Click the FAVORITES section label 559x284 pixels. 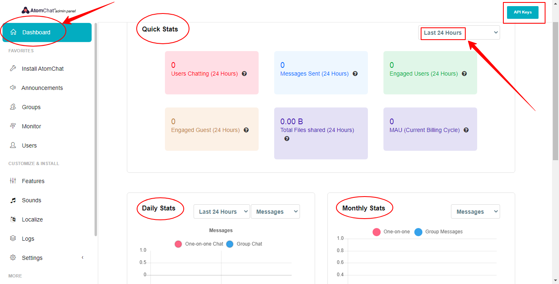click(21, 51)
